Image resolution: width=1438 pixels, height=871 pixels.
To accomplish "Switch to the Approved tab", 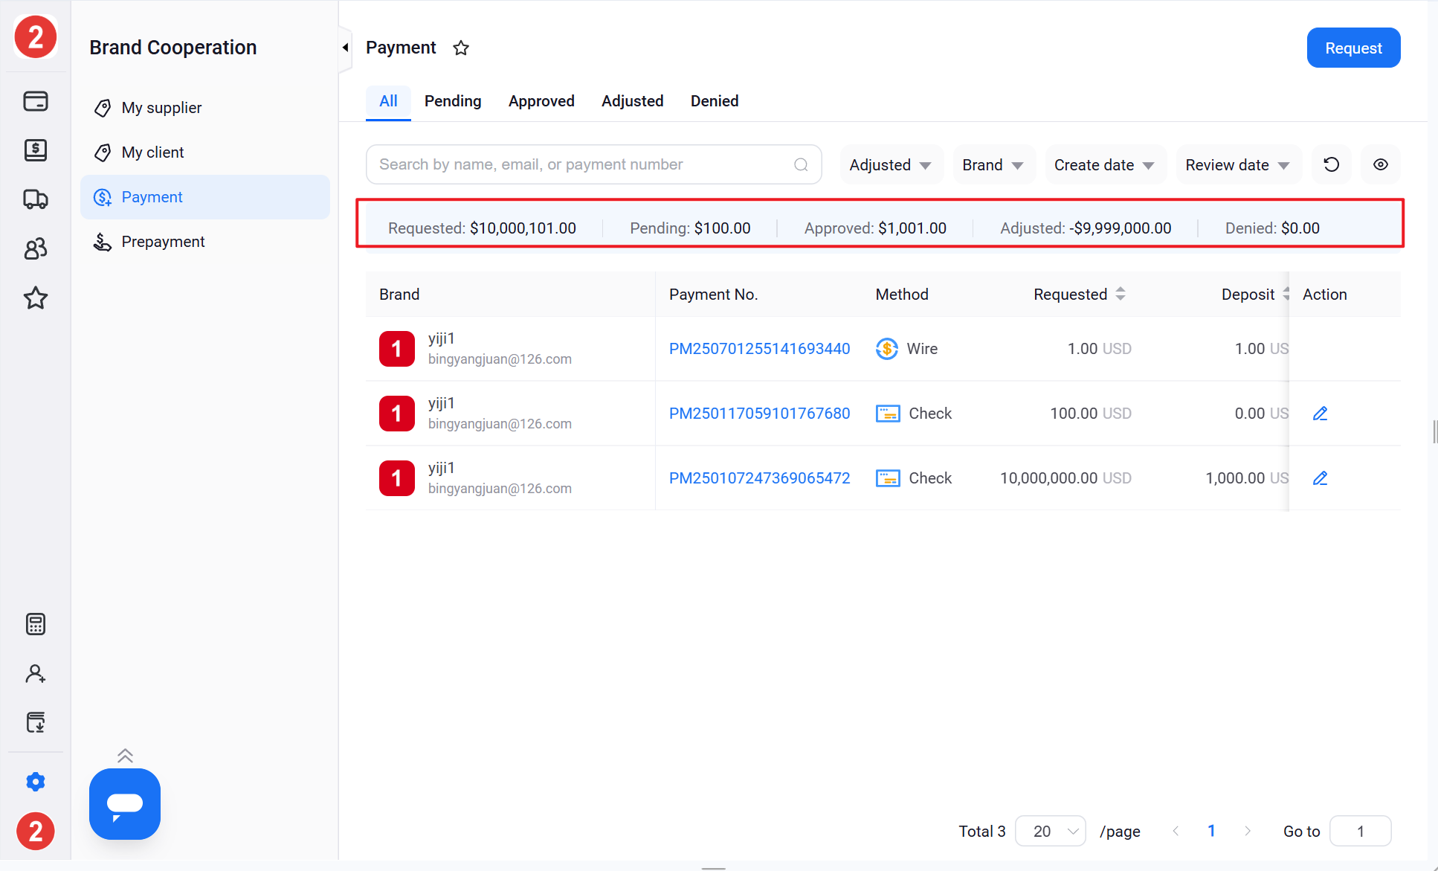I will click(541, 101).
